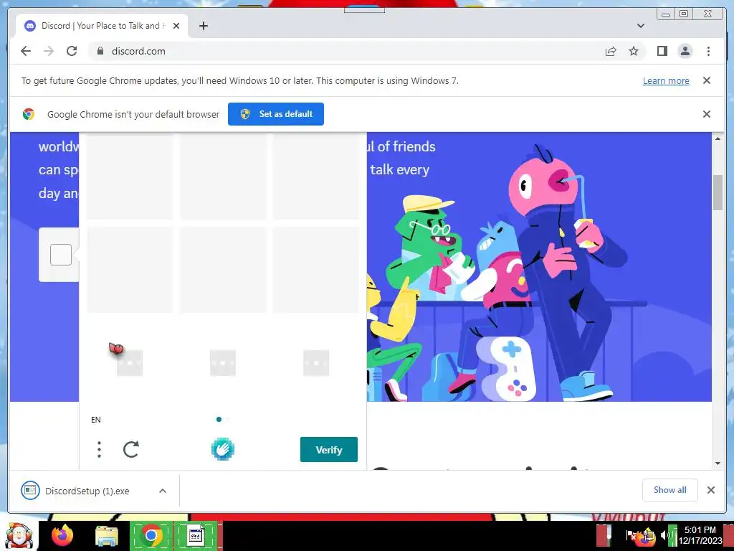This screenshot has height=551, width=734.
Task: Click the Verify button
Action: (x=328, y=449)
